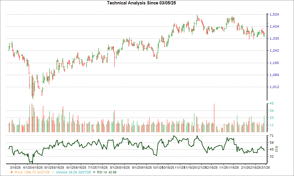Expand the RSI panel axis showing 71
Viewport: 294px width, 176px height.
point(271,136)
